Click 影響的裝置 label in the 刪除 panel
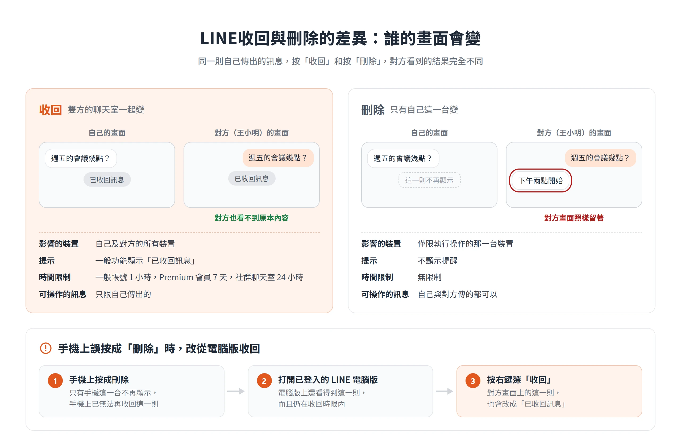681x437 pixels. [381, 244]
